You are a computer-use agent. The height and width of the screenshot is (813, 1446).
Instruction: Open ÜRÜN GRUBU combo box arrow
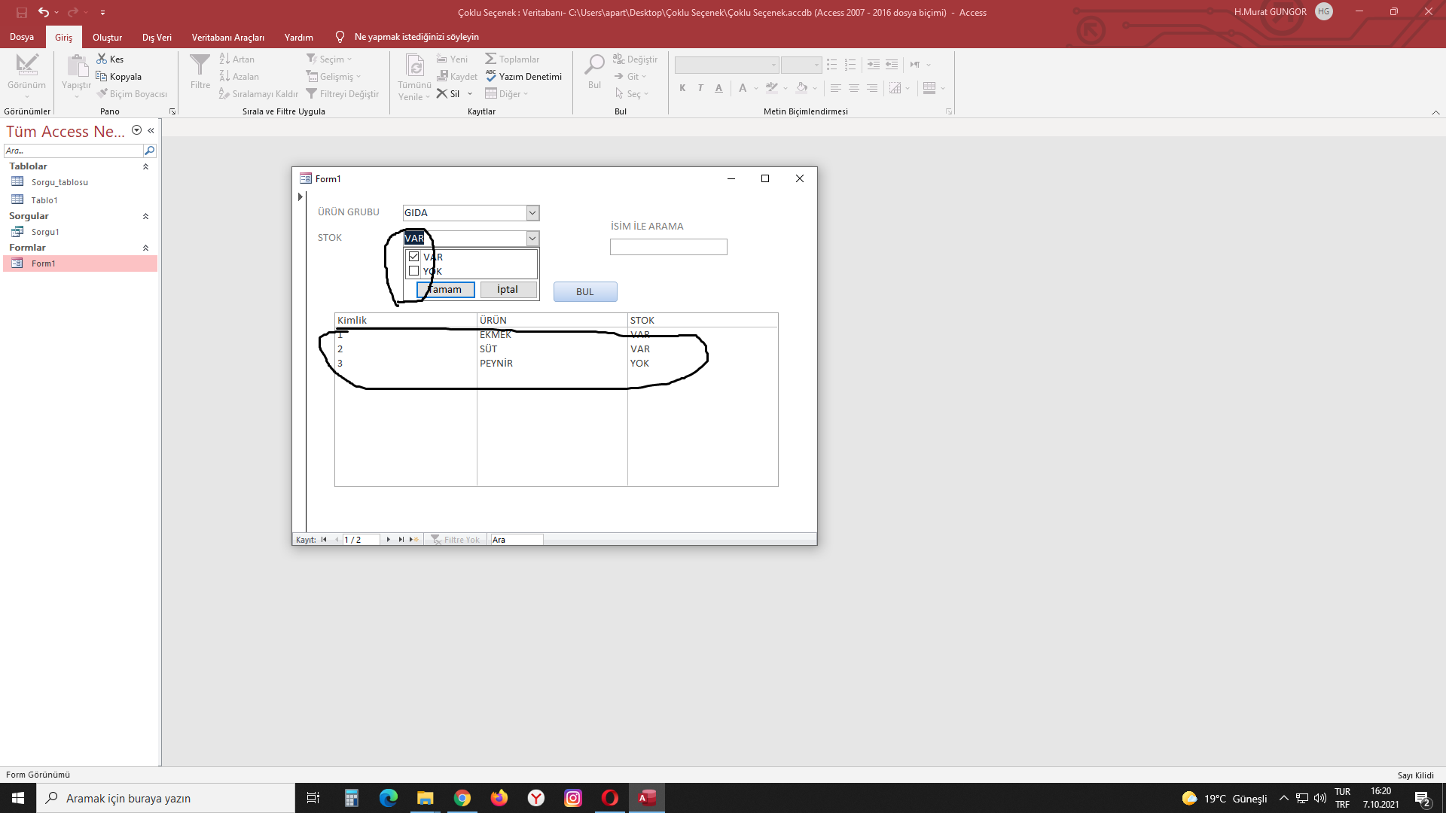pos(532,213)
